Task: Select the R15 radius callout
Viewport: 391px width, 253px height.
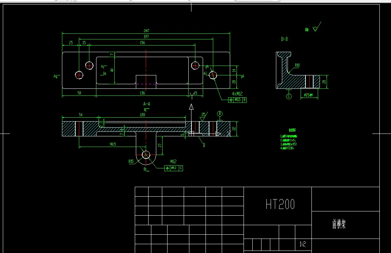Action: 131,162
